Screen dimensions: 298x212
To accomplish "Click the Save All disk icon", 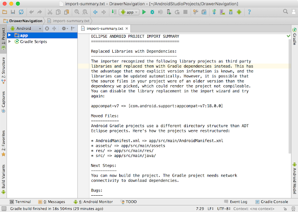I will [13, 12].
